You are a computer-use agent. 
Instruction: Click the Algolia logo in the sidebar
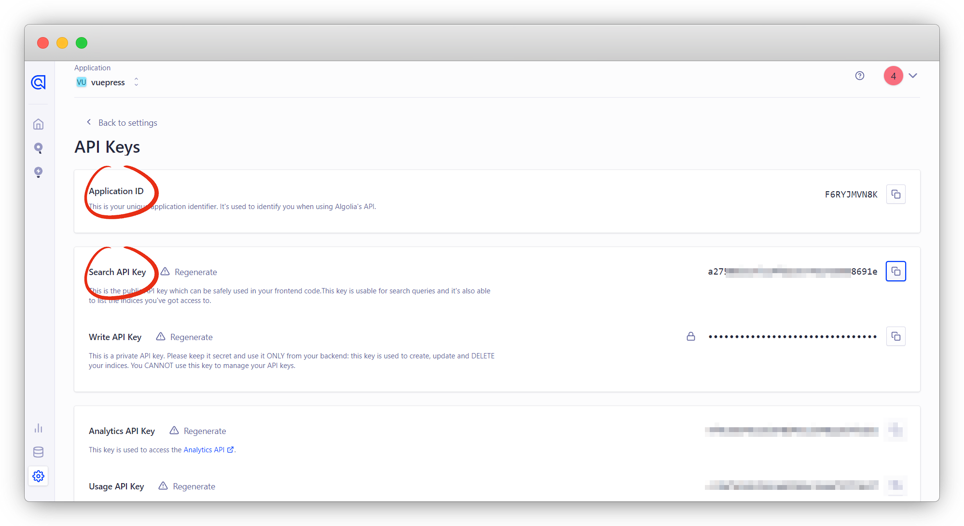tap(38, 82)
